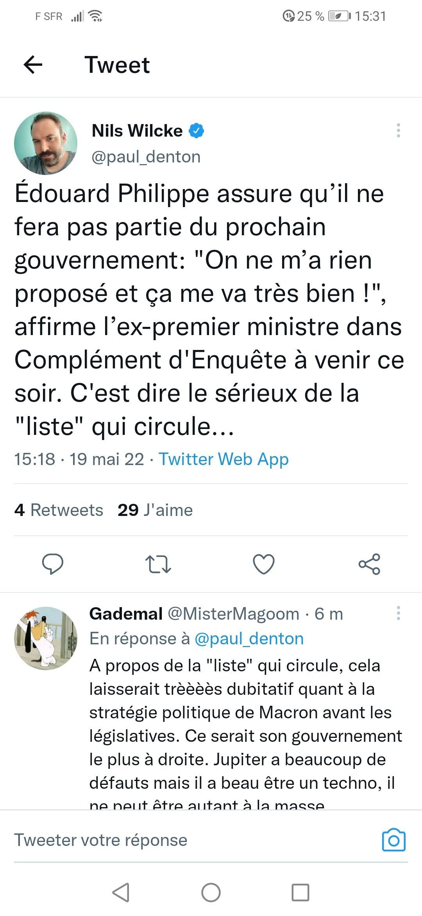422x916 pixels.
Task: Open the main tweet's three-dot menu
Action: coord(398,130)
